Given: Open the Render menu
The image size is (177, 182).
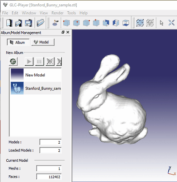Looking at the screenshot, I should (x=57, y=13).
